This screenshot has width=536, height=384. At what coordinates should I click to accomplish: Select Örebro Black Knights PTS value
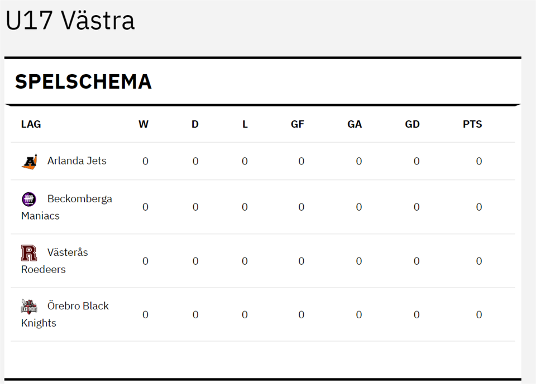(479, 315)
